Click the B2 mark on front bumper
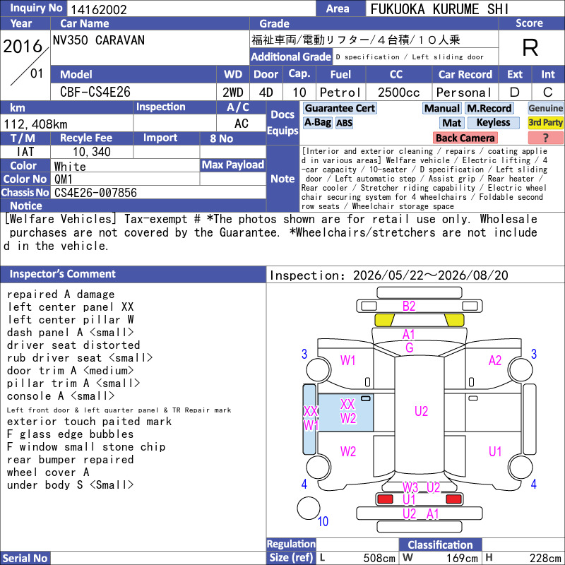Image resolution: width=565 pixels, height=565 pixels. (x=409, y=307)
